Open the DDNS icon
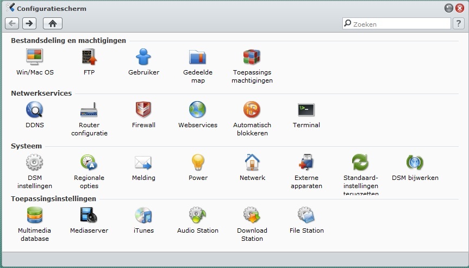469x268 pixels. (x=34, y=109)
